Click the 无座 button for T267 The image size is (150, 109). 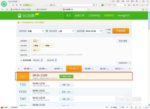tap(66, 99)
